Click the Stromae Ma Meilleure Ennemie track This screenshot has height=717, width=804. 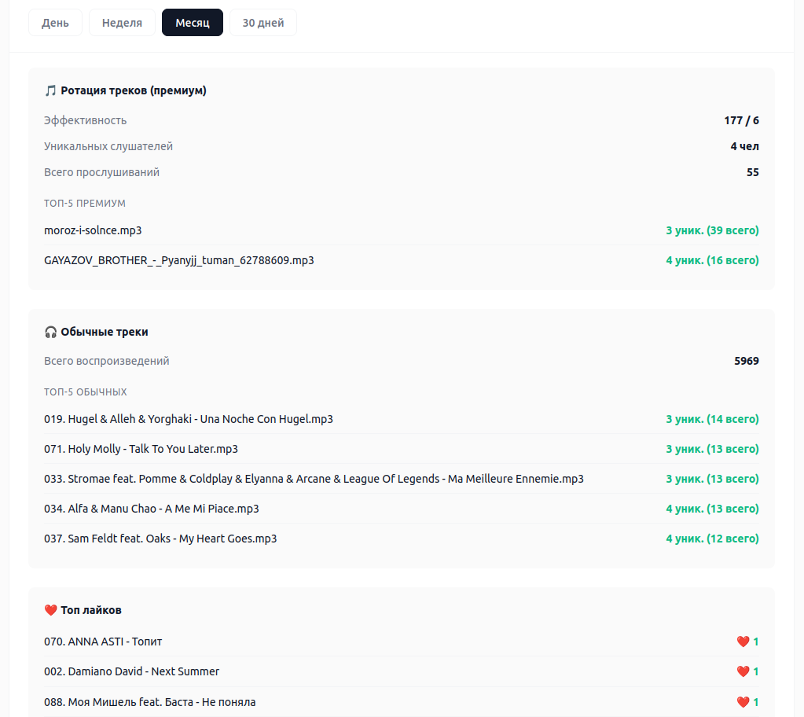pos(314,479)
